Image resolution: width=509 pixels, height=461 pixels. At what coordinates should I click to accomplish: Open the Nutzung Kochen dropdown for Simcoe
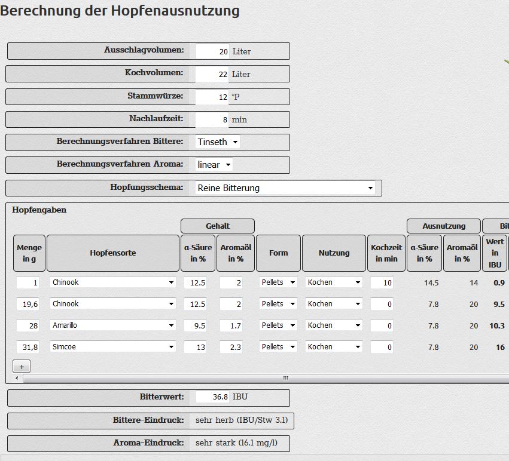click(x=334, y=347)
